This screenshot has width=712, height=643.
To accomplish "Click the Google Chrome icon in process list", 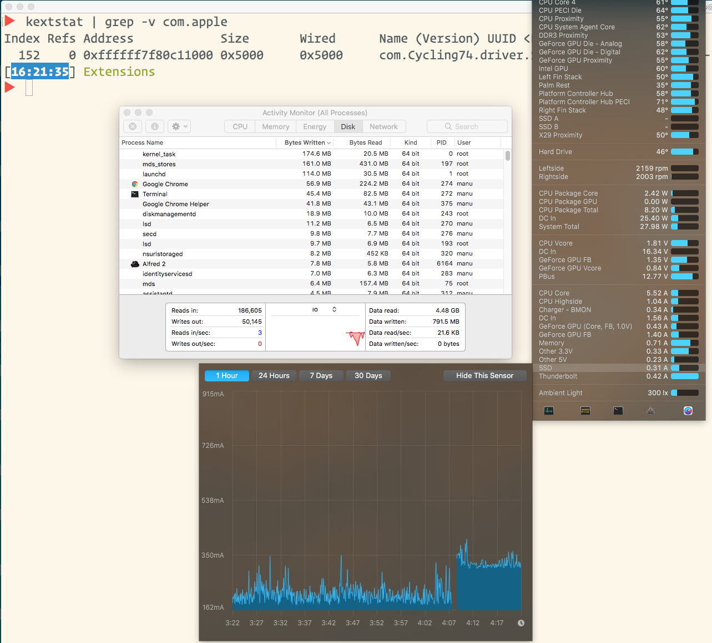I will point(135,184).
